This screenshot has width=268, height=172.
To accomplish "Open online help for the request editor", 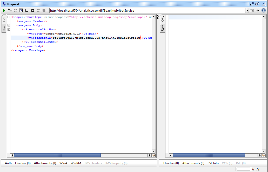I will [x=264, y=10].
